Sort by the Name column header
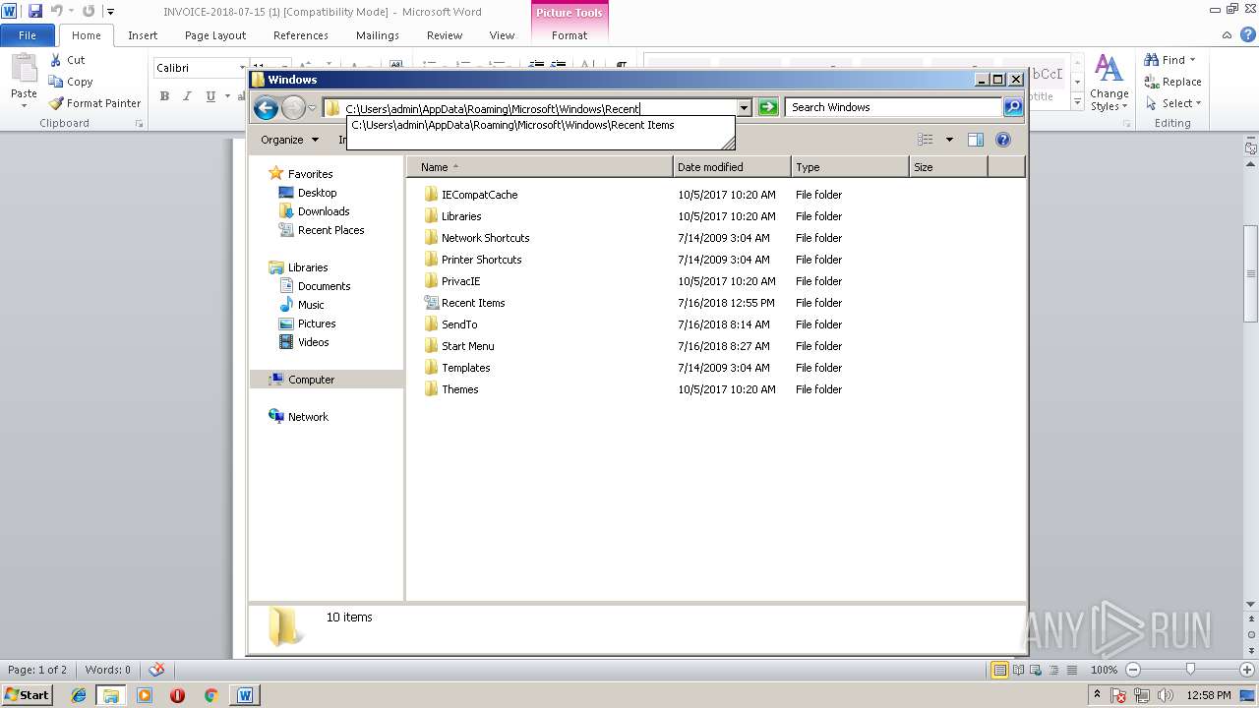Screen dimensions: 1259x708 point(540,167)
